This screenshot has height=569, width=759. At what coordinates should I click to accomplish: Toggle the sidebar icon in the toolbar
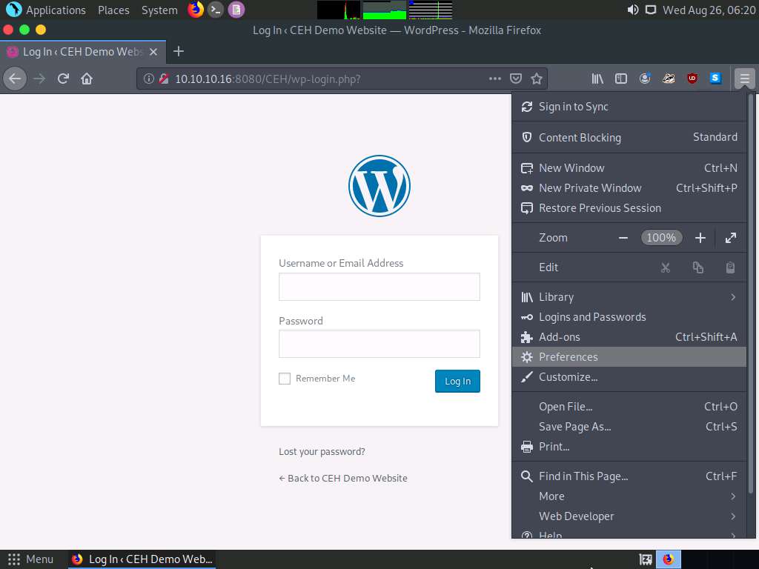point(621,78)
